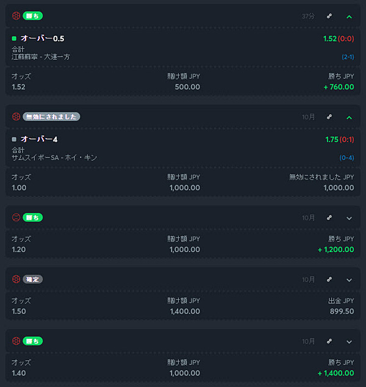Click the gray square next to オーバー4
Image resolution: width=366 pixels, height=387 pixels.
(x=14, y=139)
